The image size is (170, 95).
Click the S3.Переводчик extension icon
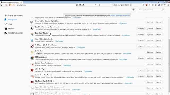click(32, 58)
